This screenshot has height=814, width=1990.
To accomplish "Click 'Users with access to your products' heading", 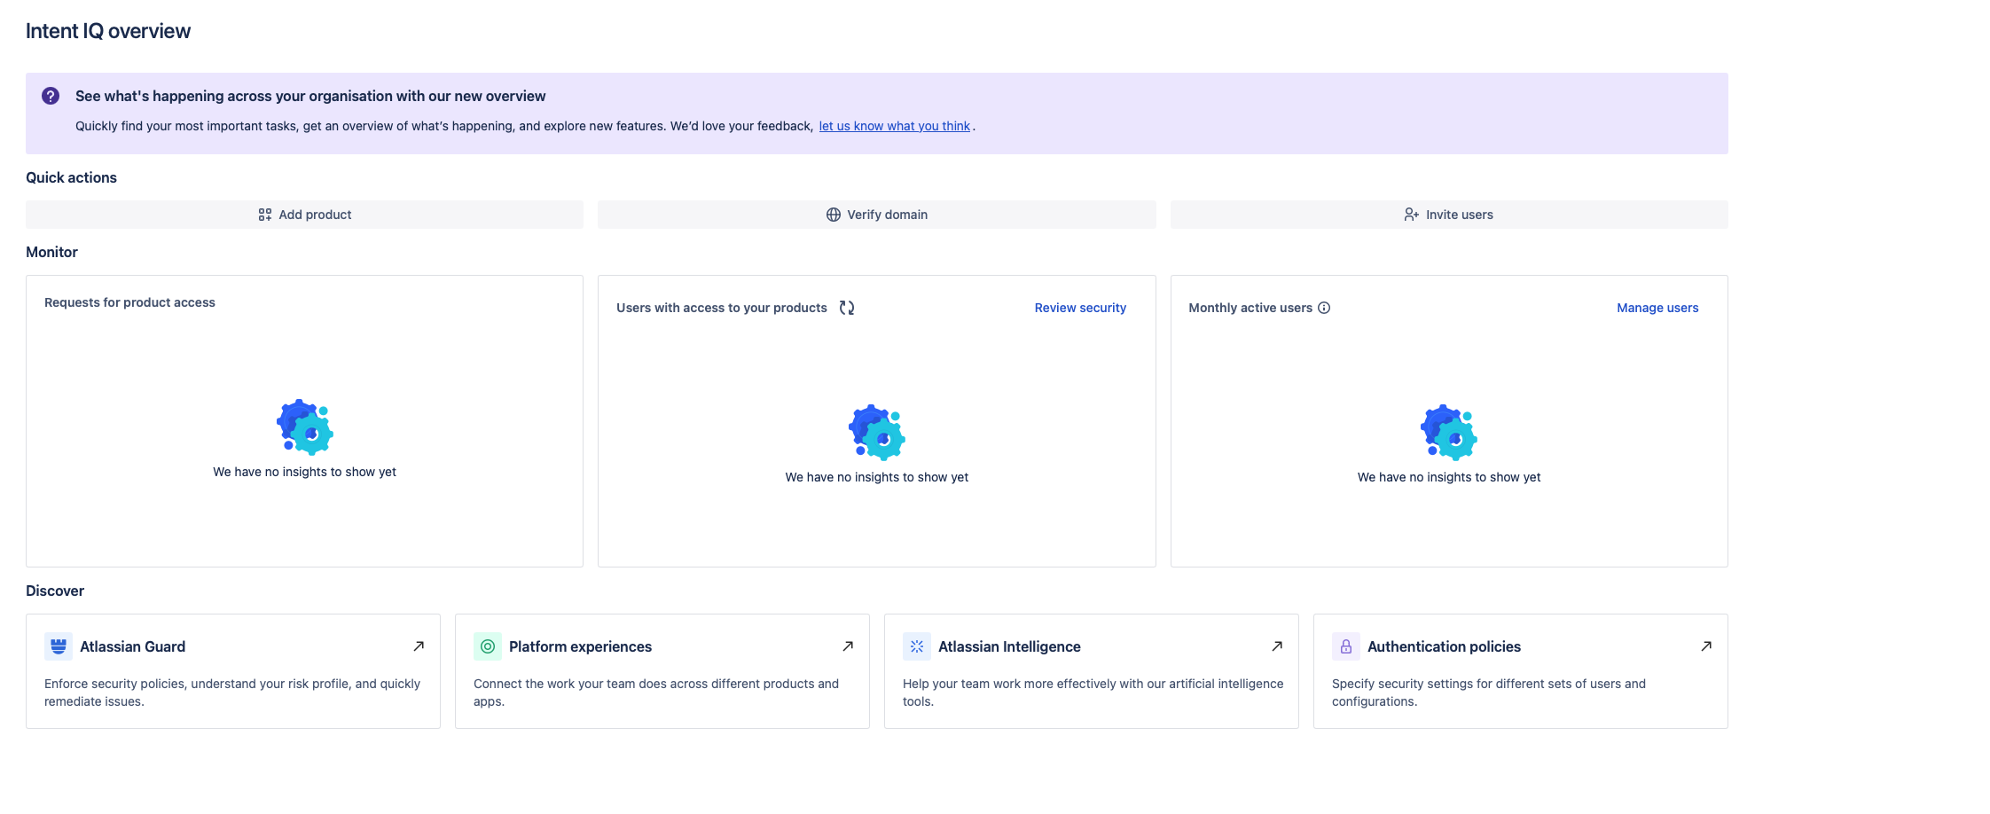I will pyautogui.click(x=721, y=308).
